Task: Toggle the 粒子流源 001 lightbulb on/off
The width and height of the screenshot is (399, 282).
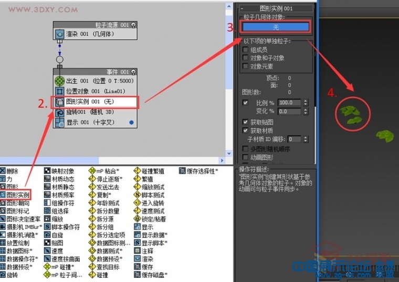Action: 133,25
